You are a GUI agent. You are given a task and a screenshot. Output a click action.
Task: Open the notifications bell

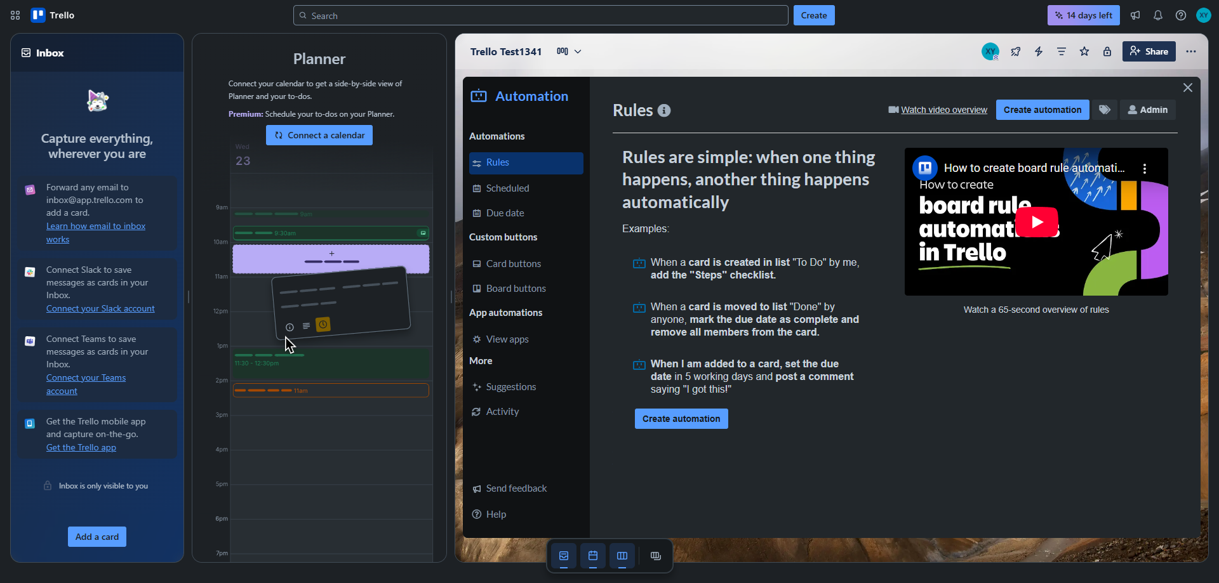coord(1158,15)
